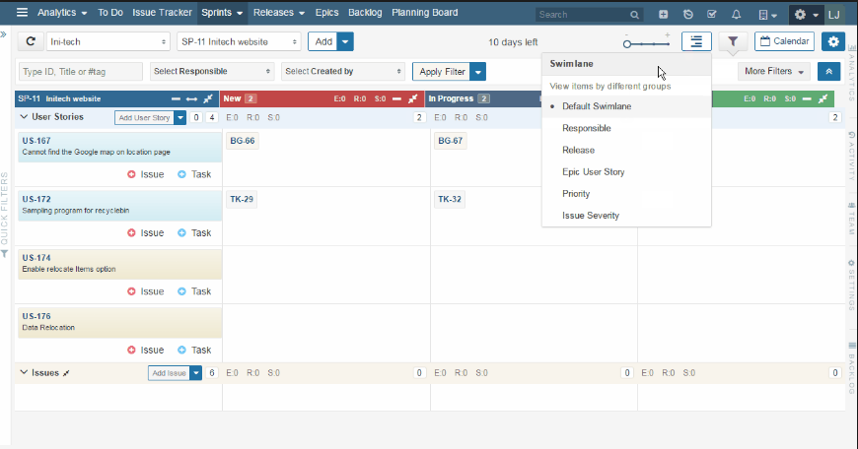Open the Ini-tech project dropdown

point(107,41)
